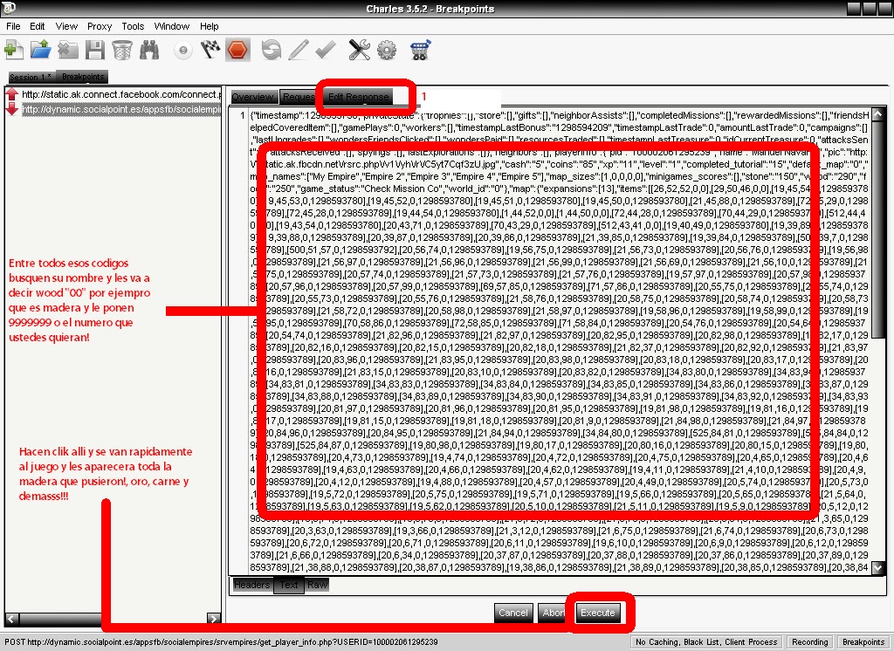This screenshot has width=894, height=651.
Task: Click the Charles application icon in title bar
Action: (9, 7)
